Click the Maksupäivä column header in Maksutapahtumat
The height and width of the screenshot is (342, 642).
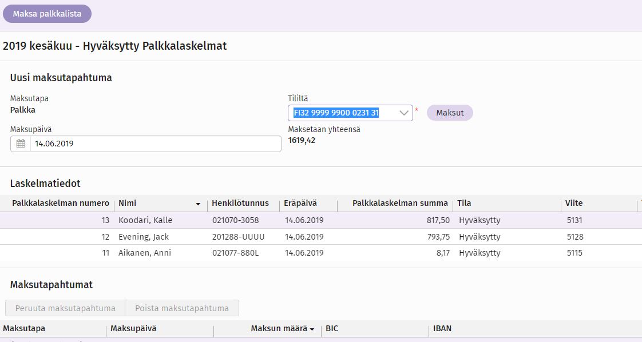133,328
